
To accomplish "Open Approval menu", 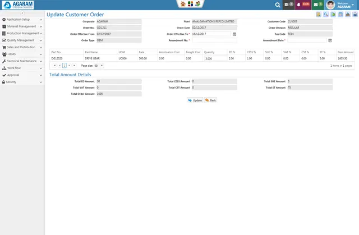I will [22, 75].
